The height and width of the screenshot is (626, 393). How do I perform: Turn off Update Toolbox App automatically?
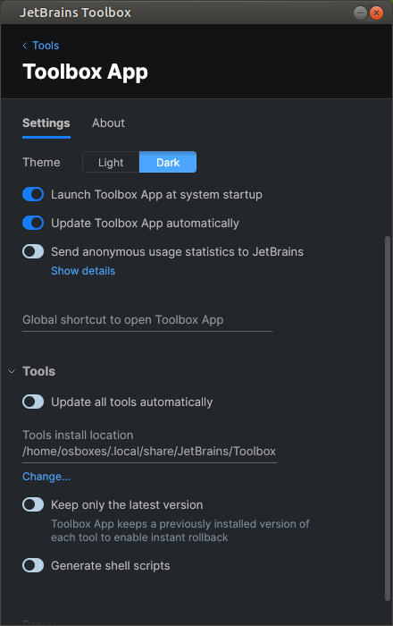(33, 223)
